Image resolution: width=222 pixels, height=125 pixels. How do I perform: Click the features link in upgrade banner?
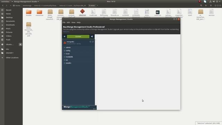[66, 32]
